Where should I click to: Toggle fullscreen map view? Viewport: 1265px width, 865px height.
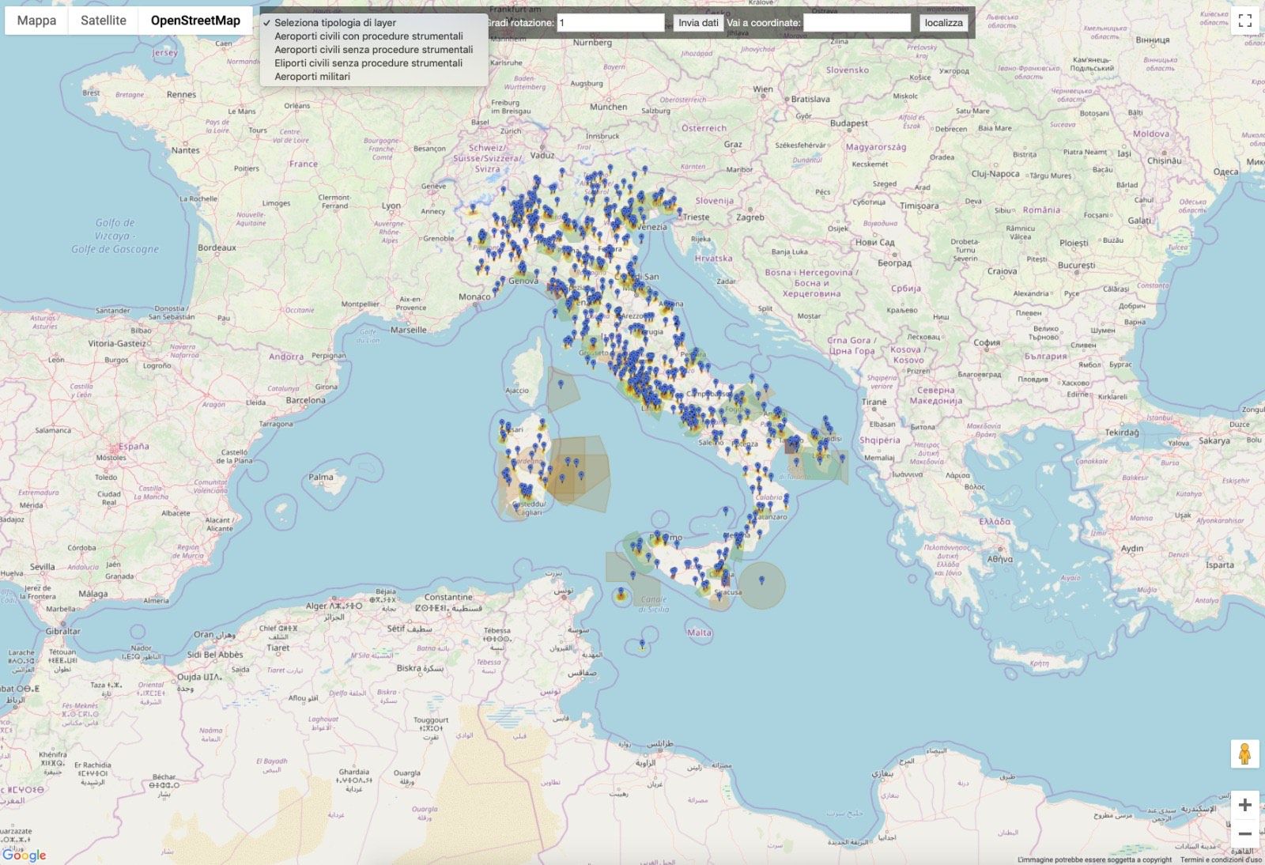(1244, 21)
